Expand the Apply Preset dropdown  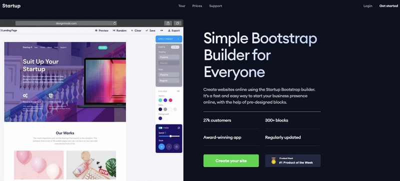coord(169,39)
